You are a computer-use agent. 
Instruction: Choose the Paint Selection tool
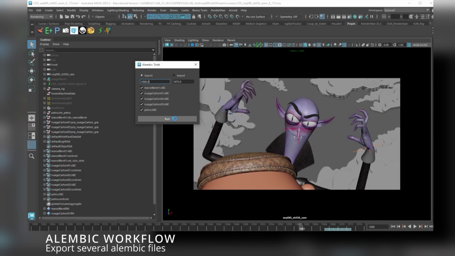coord(31,62)
